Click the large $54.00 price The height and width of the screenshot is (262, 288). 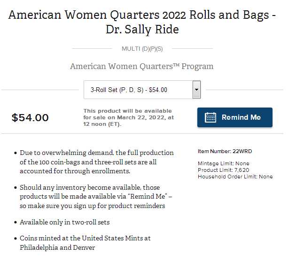[30, 118]
